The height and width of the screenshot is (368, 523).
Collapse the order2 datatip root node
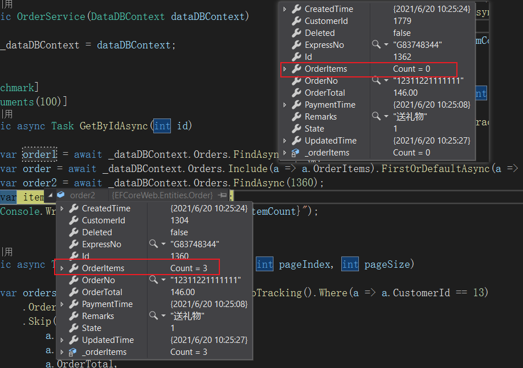(50, 195)
